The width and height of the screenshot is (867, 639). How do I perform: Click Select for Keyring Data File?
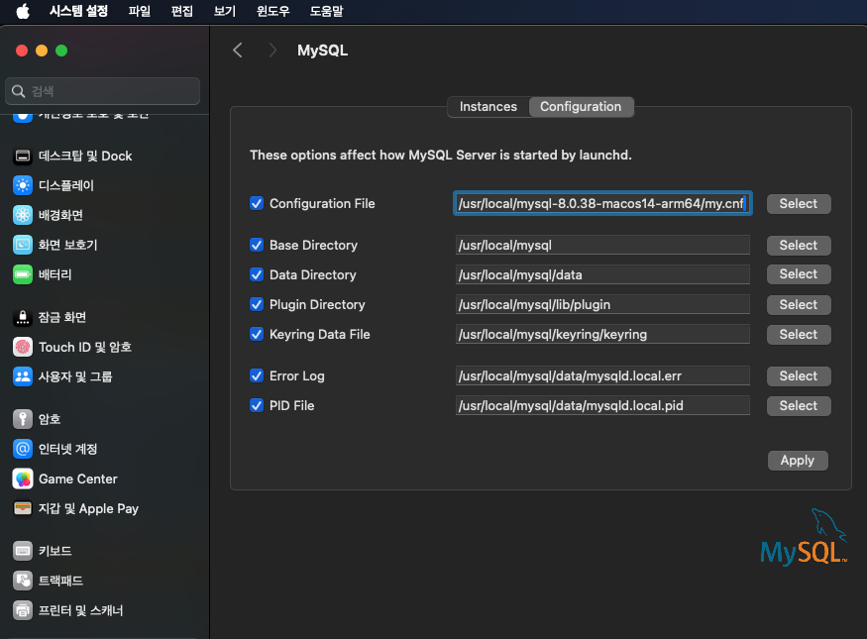(799, 335)
